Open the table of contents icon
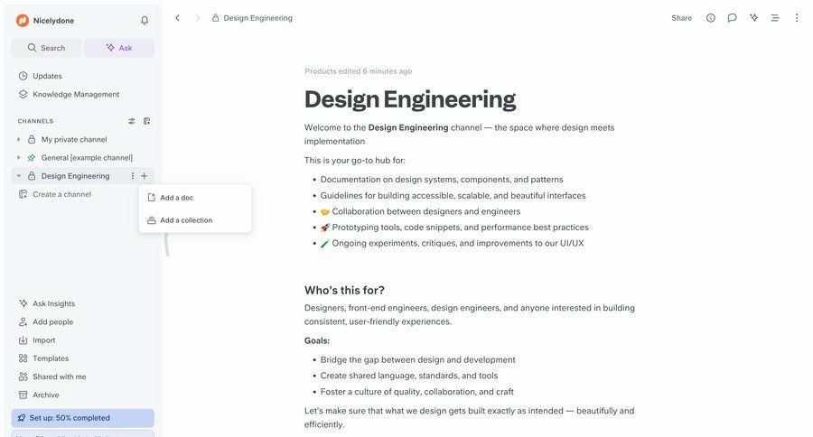 click(775, 18)
